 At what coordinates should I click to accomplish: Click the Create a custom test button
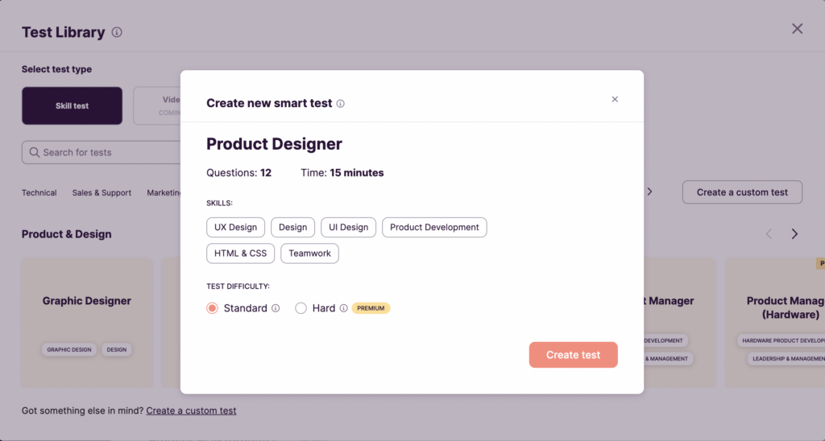pos(742,192)
